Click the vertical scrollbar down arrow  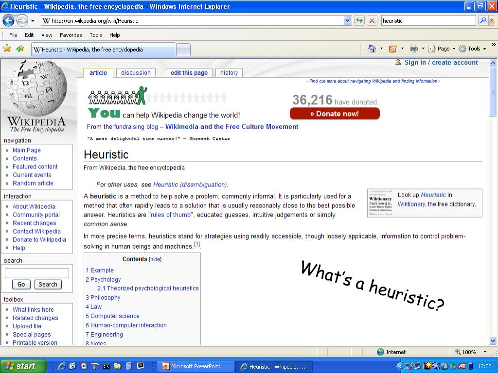pyautogui.click(x=493, y=341)
